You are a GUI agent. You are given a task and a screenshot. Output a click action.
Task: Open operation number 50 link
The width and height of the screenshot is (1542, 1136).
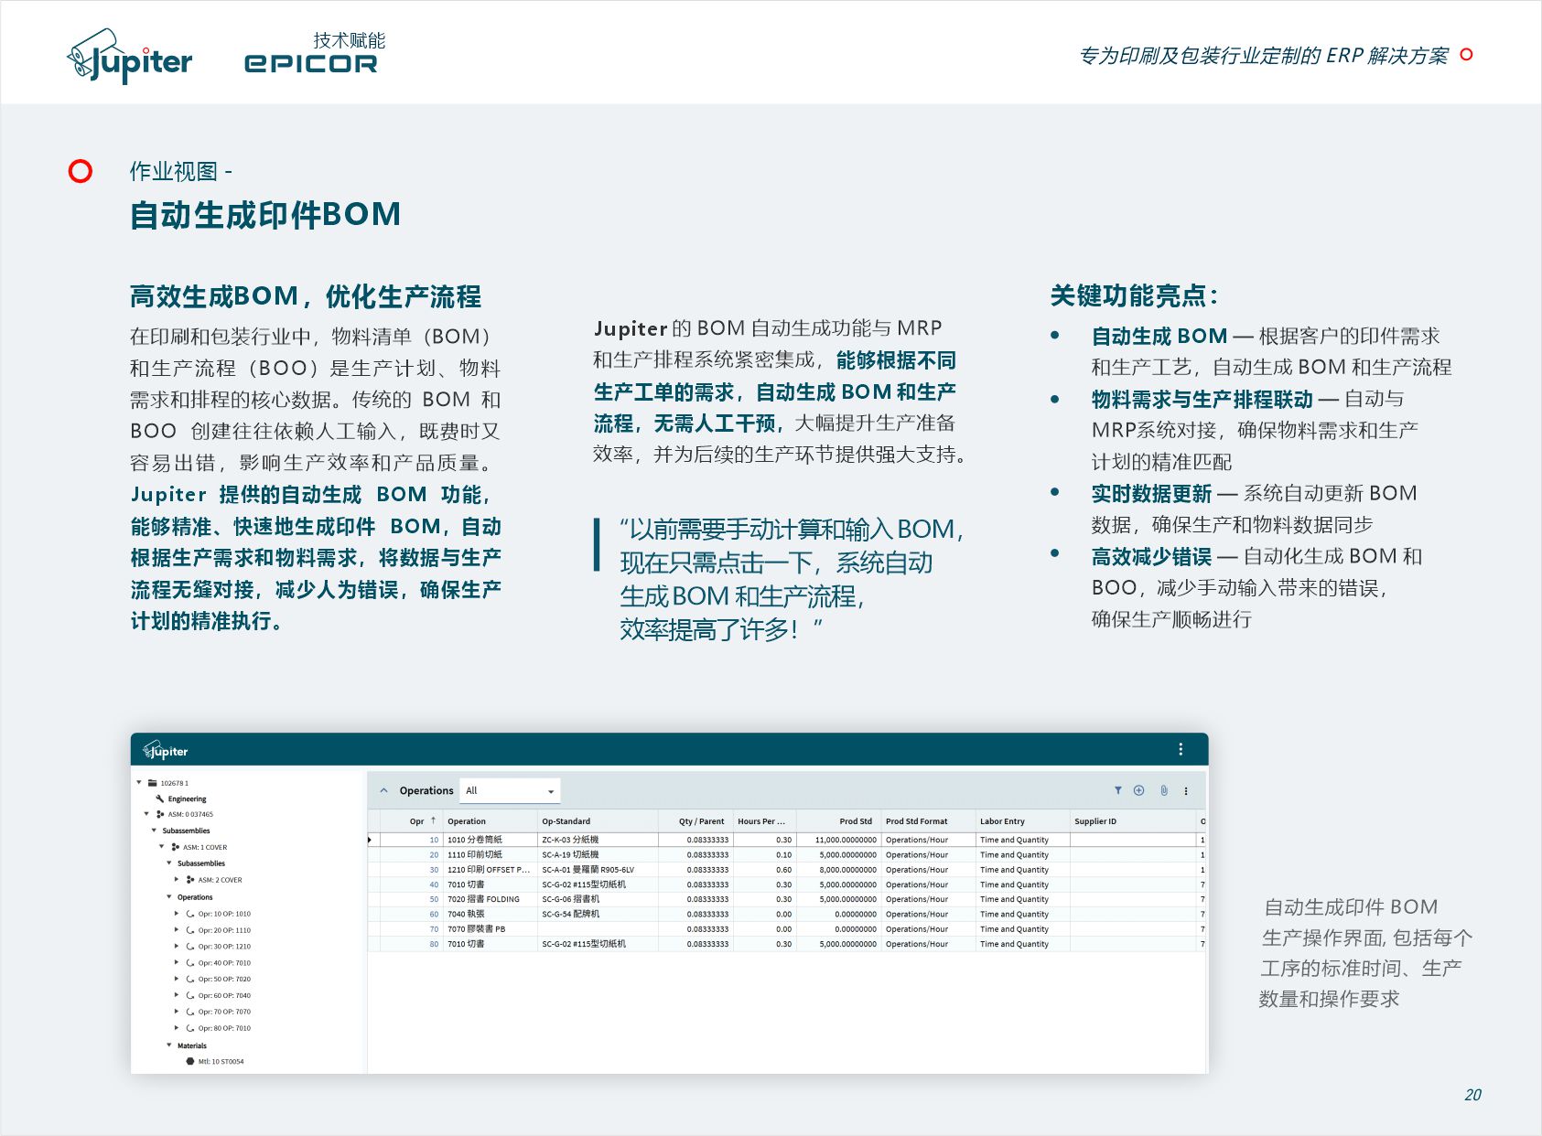click(x=435, y=899)
